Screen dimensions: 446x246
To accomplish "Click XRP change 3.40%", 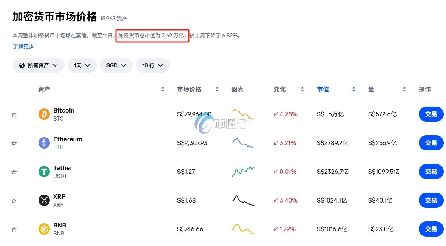I will point(285,200).
